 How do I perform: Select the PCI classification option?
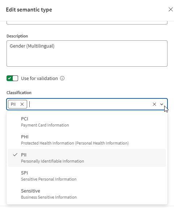click(87, 122)
